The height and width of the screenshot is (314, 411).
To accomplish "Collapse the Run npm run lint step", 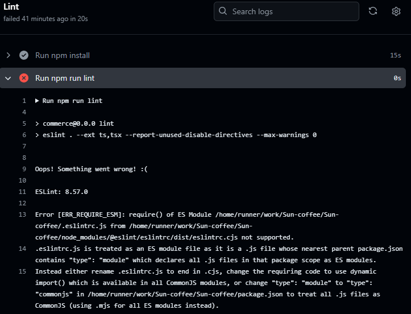I will point(8,78).
